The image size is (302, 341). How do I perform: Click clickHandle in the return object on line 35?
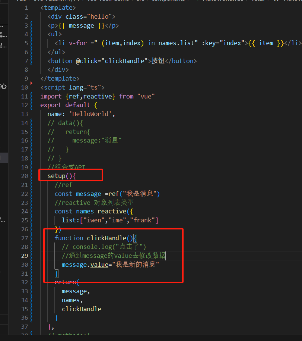pyautogui.click(x=82, y=309)
